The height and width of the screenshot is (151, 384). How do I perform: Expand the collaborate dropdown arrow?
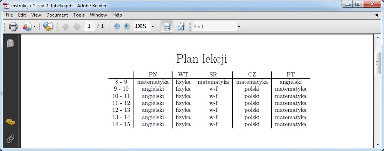click(34, 27)
